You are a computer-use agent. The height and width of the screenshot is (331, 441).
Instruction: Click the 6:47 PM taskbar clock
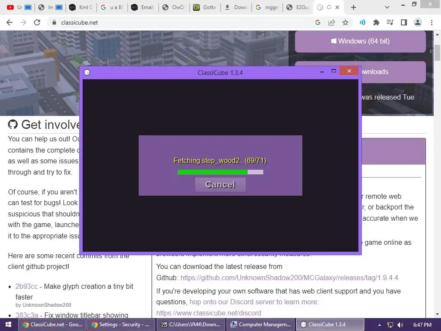point(422,325)
